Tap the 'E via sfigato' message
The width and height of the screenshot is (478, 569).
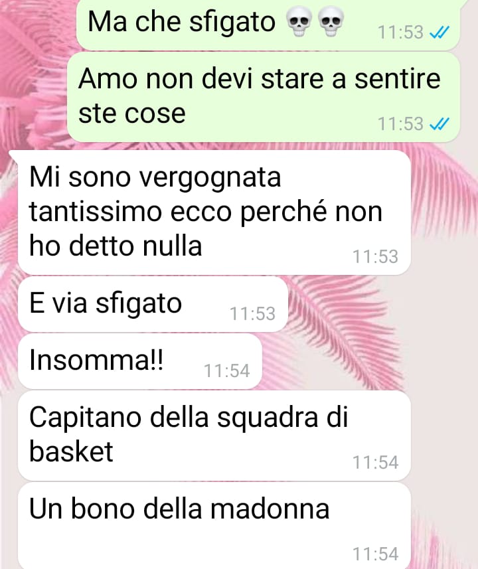point(153,304)
